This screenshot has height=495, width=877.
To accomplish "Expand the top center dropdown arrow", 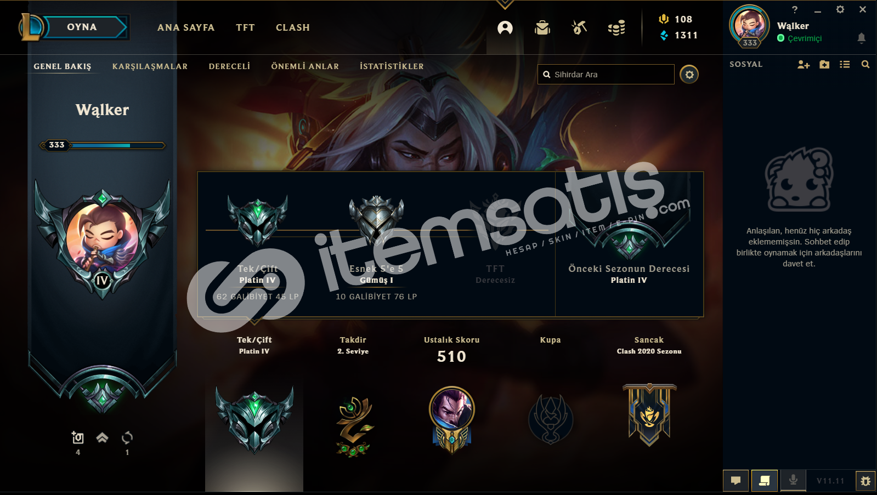I will point(505,5).
